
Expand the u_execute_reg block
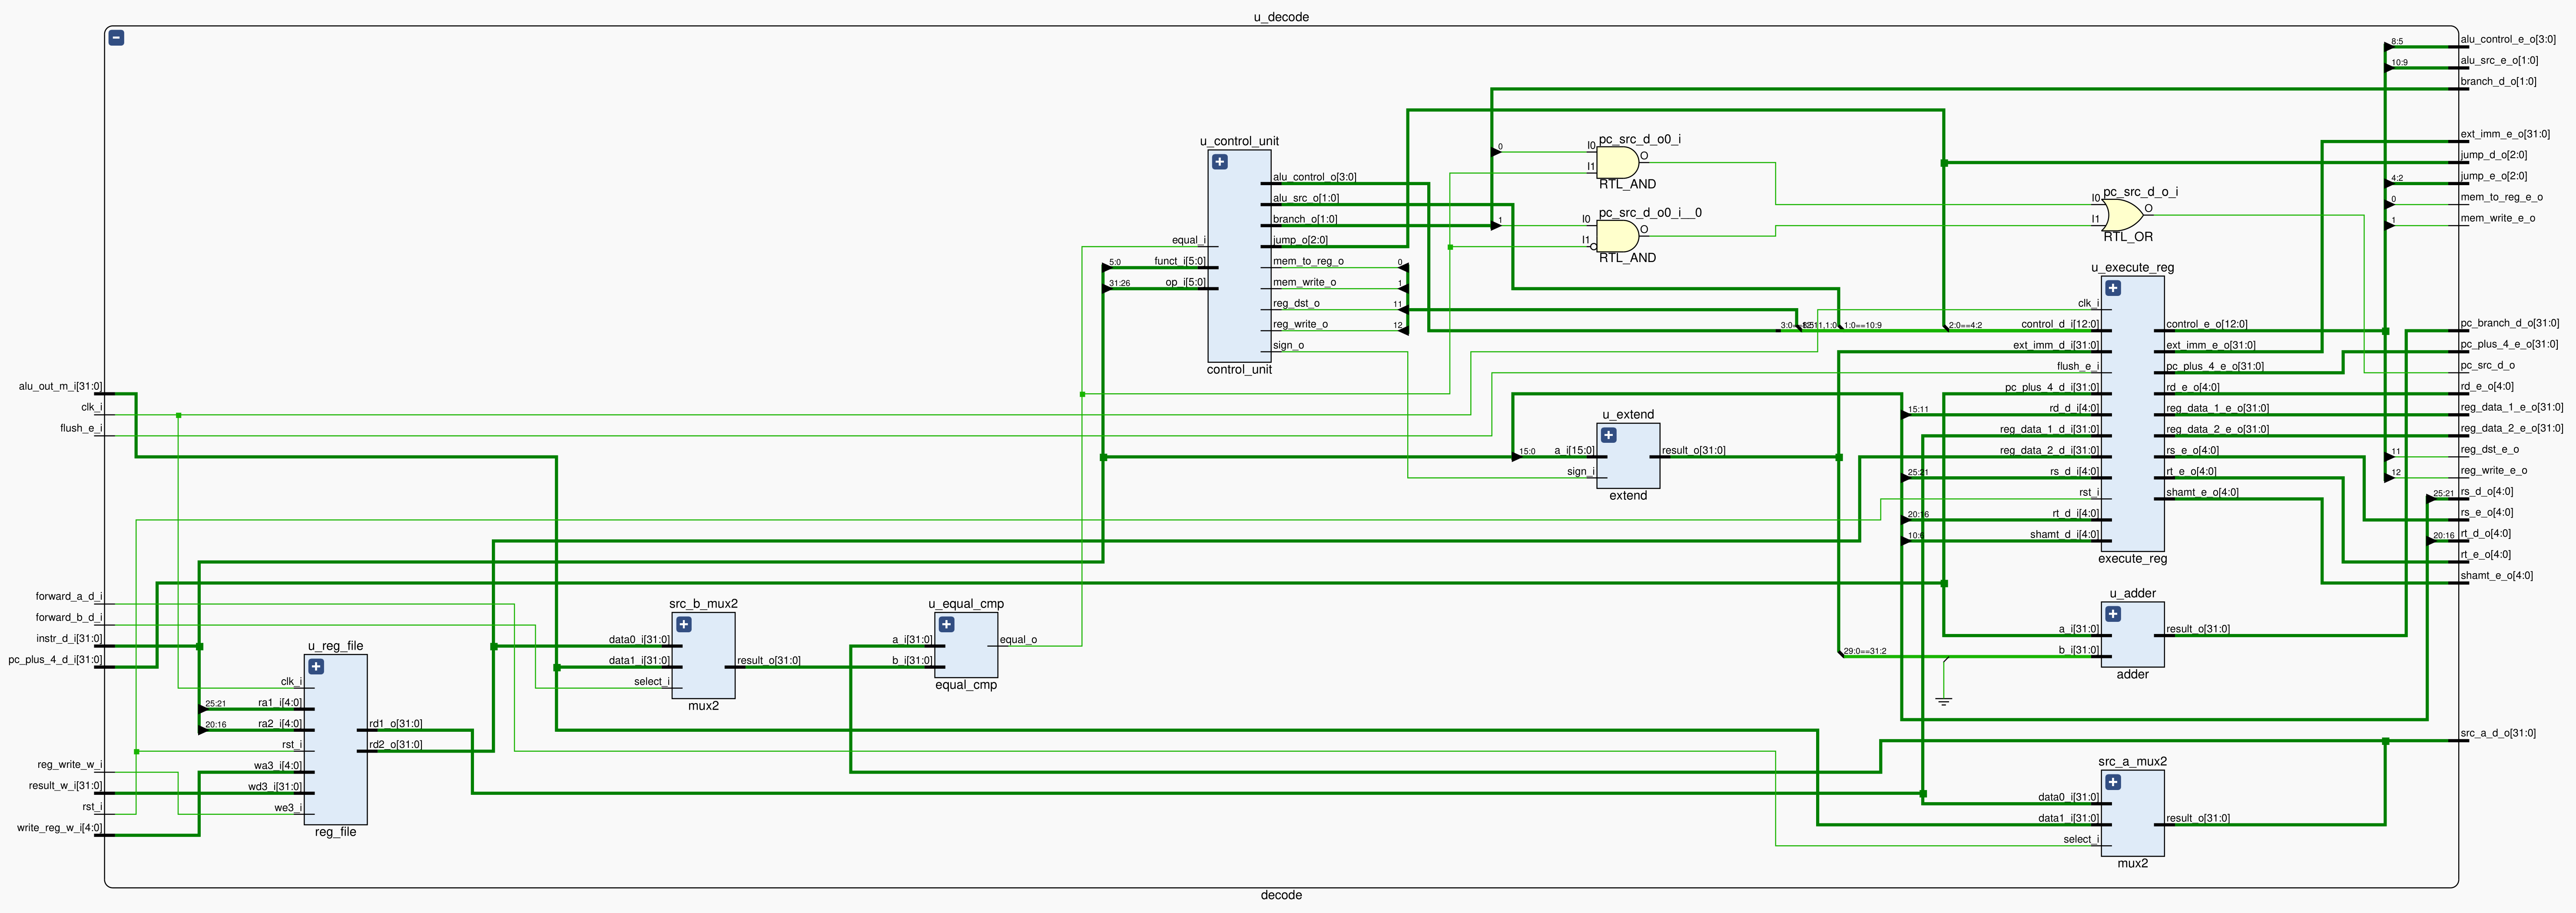click(x=2112, y=288)
